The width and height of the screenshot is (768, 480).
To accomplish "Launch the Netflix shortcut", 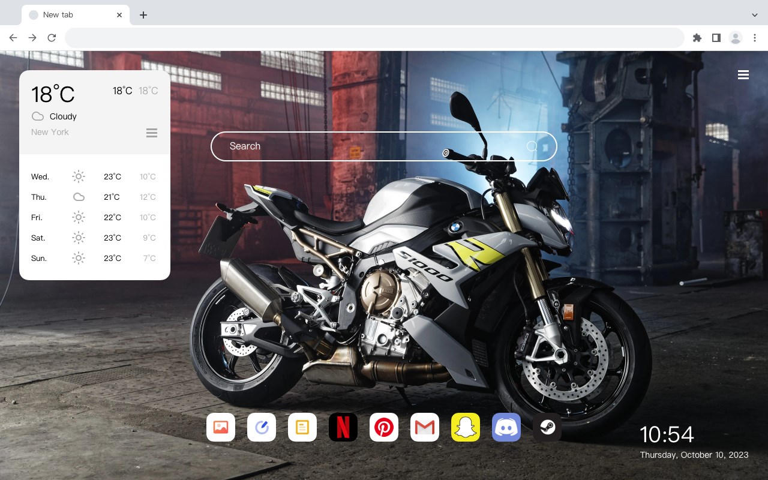I will (343, 427).
